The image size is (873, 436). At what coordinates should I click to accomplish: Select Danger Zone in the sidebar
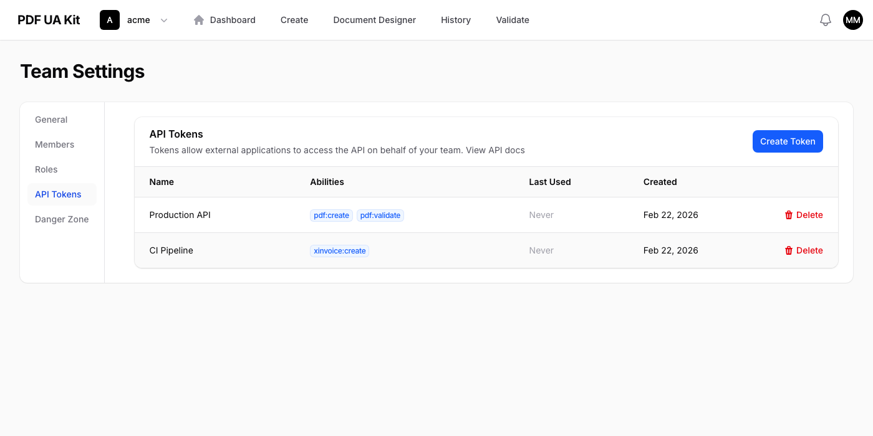pos(62,219)
